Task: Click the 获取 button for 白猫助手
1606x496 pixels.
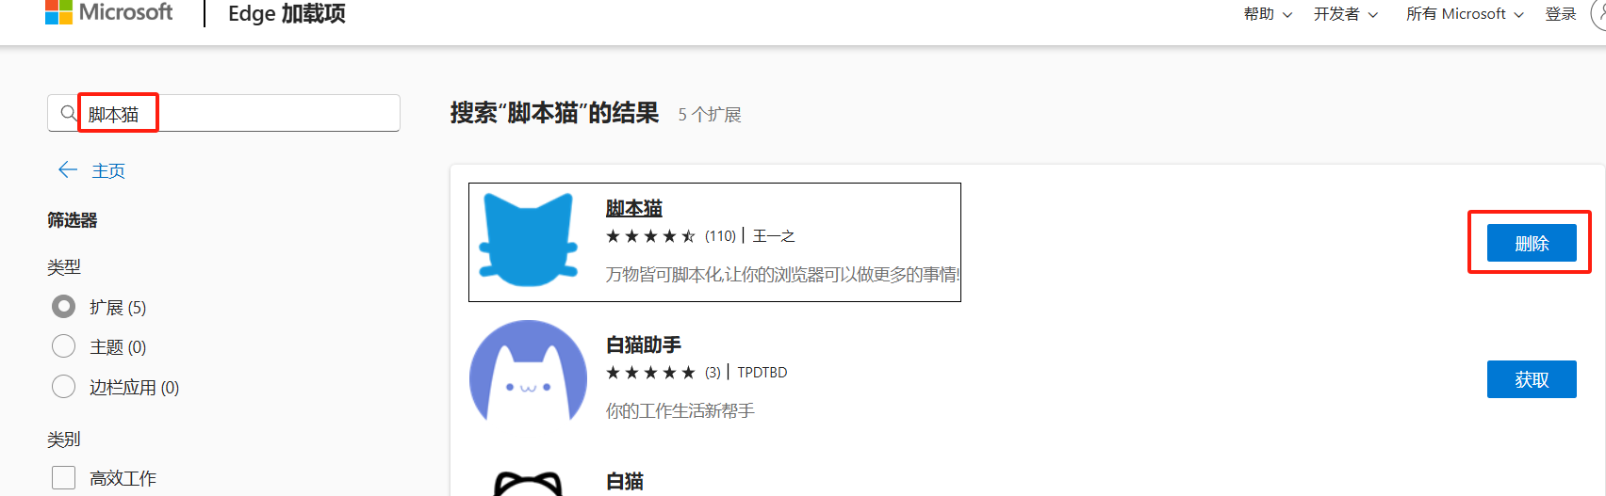Action: [1532, 379]
